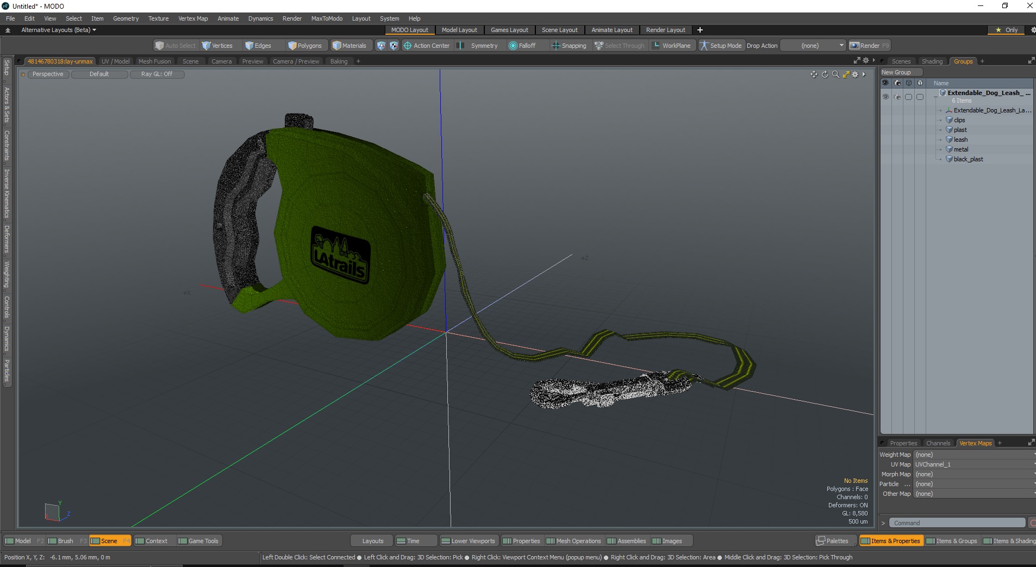Click viewport pan (move arrows) icon
This screenshot has width=1036, height=567.
[814, 74]
